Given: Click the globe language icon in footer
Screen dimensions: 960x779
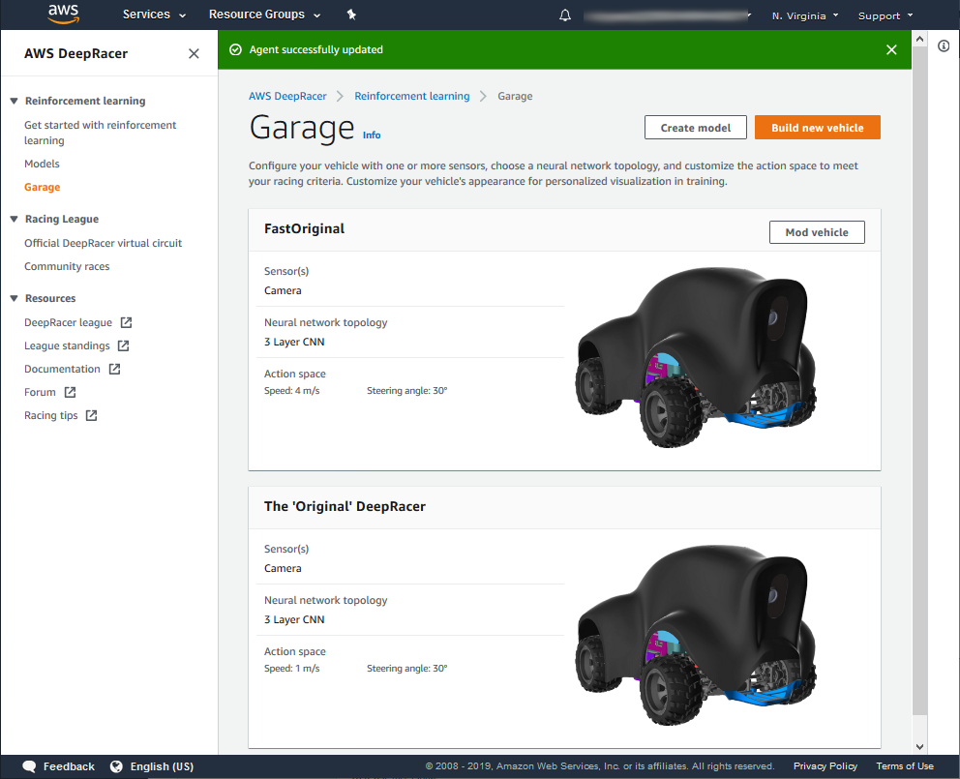Looking at the screenshot, I should click(x=117, y=766).
